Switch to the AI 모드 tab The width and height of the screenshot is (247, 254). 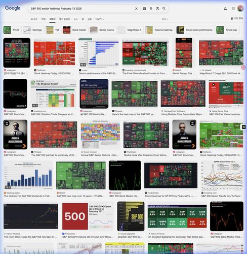tap(34, 19)
